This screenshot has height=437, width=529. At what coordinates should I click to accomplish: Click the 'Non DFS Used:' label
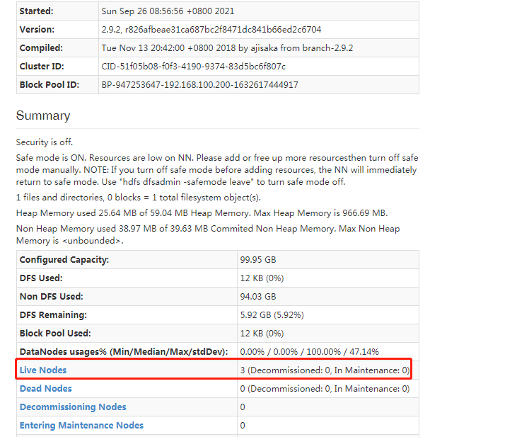click(52, 296)
